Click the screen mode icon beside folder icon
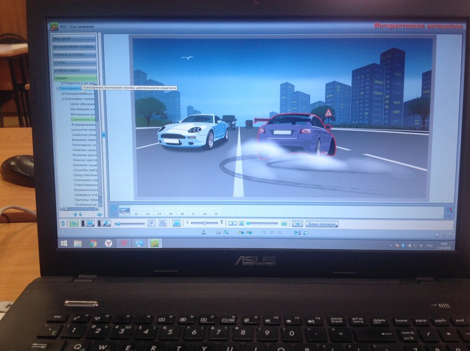This screenshot has width=470, height=351. pyautogui.click(x=306, y=233)
